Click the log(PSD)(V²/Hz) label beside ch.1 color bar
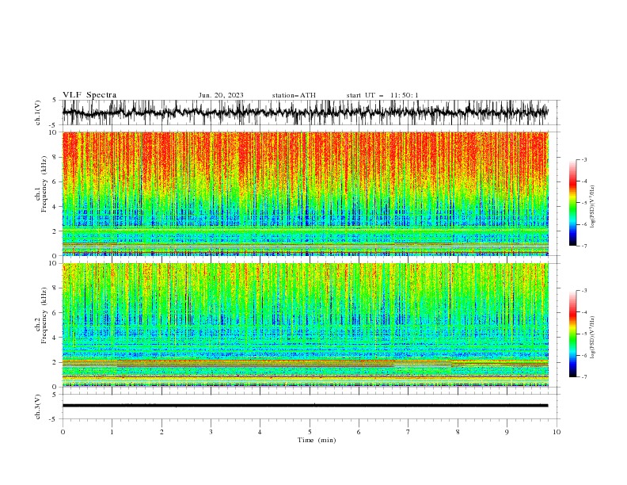The image size is (627, 485). click(592, 207)
